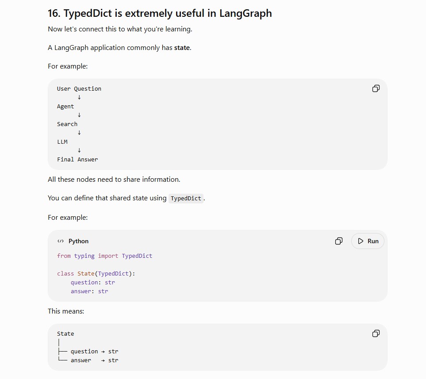Copy the Python code snippet

point(338,241)
